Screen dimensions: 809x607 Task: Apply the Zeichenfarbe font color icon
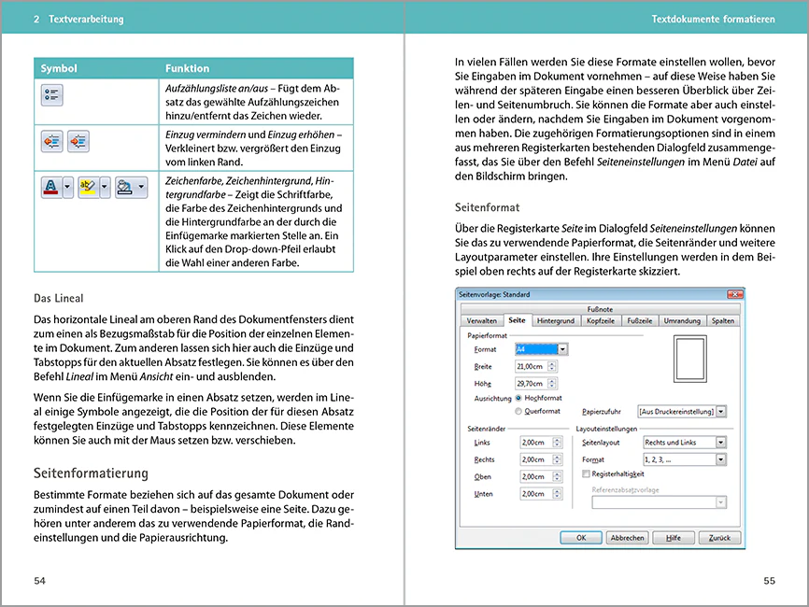pos(50,188)
